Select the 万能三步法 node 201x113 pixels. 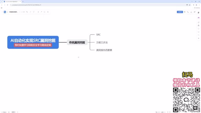(x=102, y=42)
